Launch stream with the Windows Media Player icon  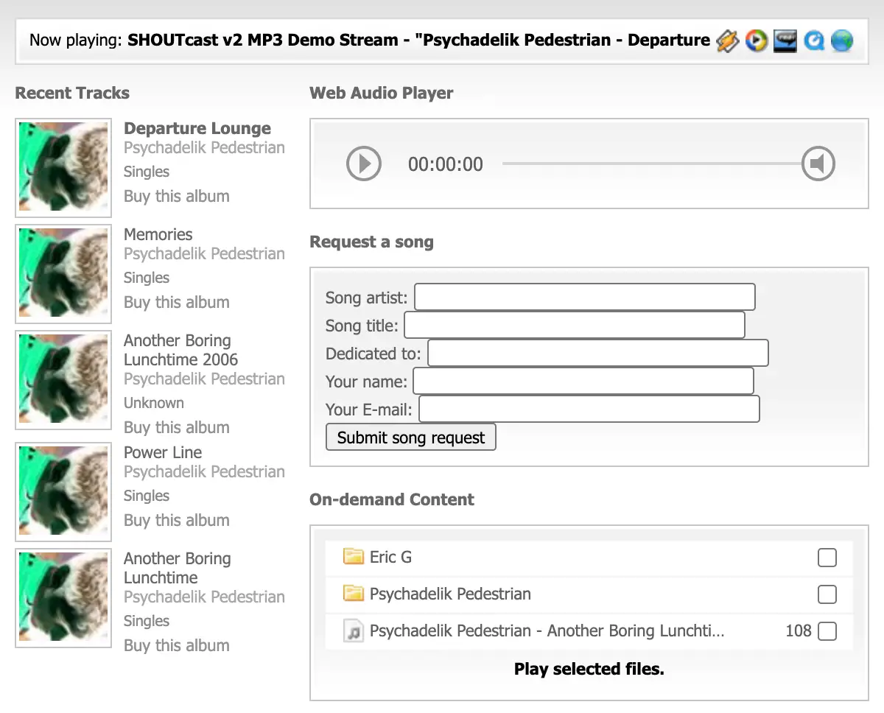click(757, 41)
